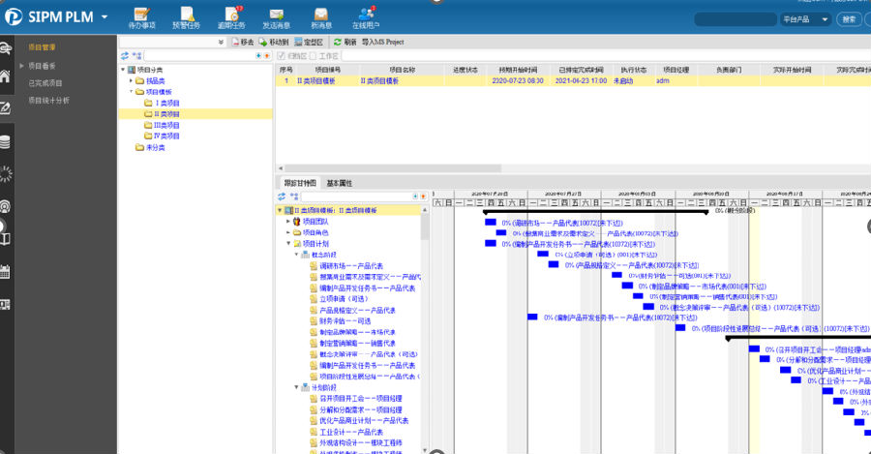The height and width of the screenshot is (454, 871).
Task: Switch to the 基本属性 tab
Action: point(340,183)
